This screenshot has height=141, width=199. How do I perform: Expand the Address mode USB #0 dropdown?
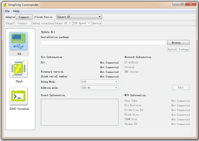tap(100, 88)
